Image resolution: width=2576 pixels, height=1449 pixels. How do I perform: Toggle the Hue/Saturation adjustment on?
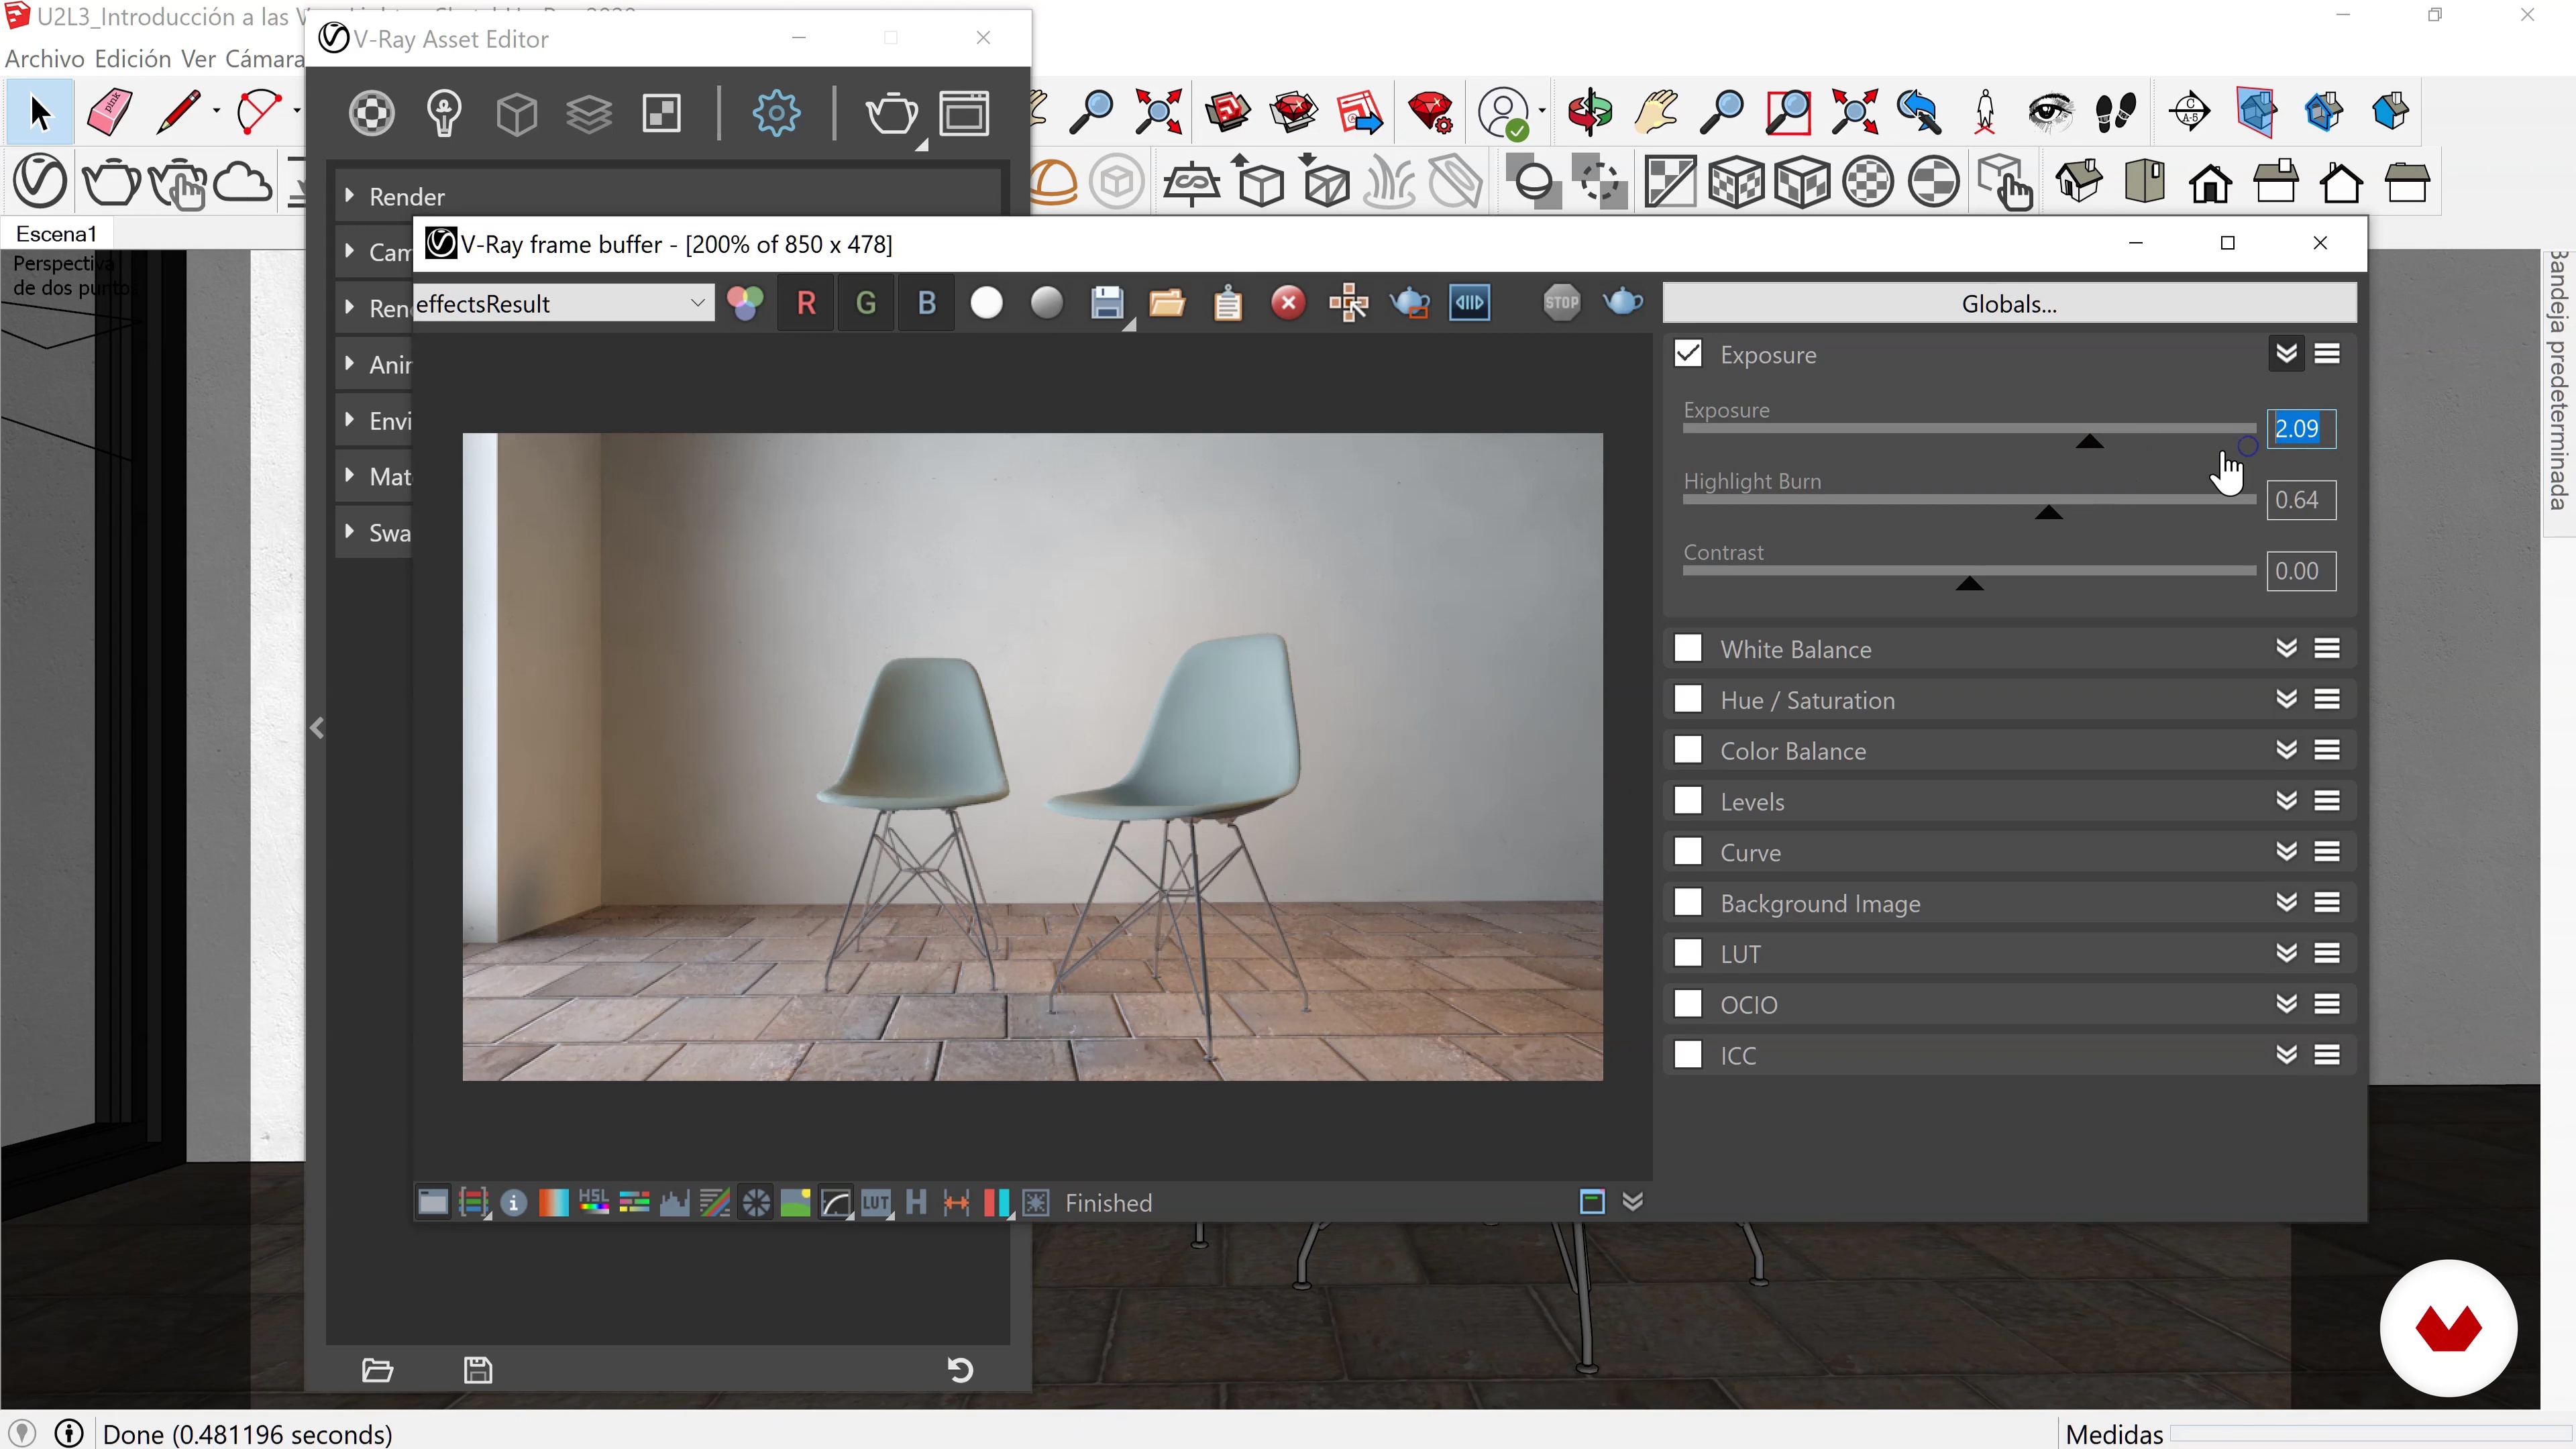pyautogui.click(x=1690, y=700)
